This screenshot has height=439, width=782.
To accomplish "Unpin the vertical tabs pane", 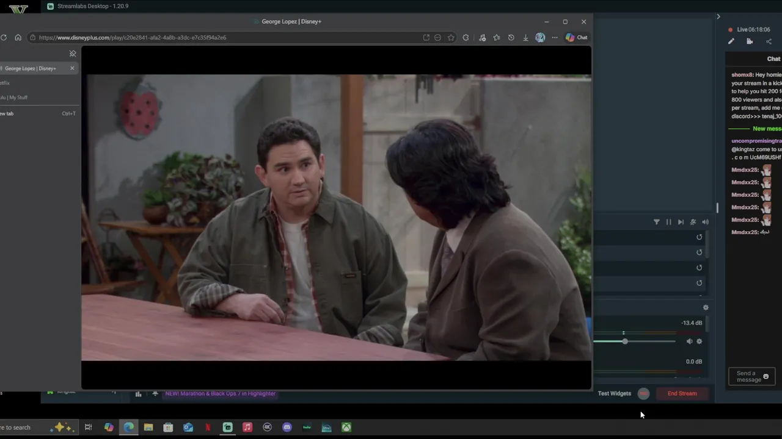I will click(x=73, y=54).
